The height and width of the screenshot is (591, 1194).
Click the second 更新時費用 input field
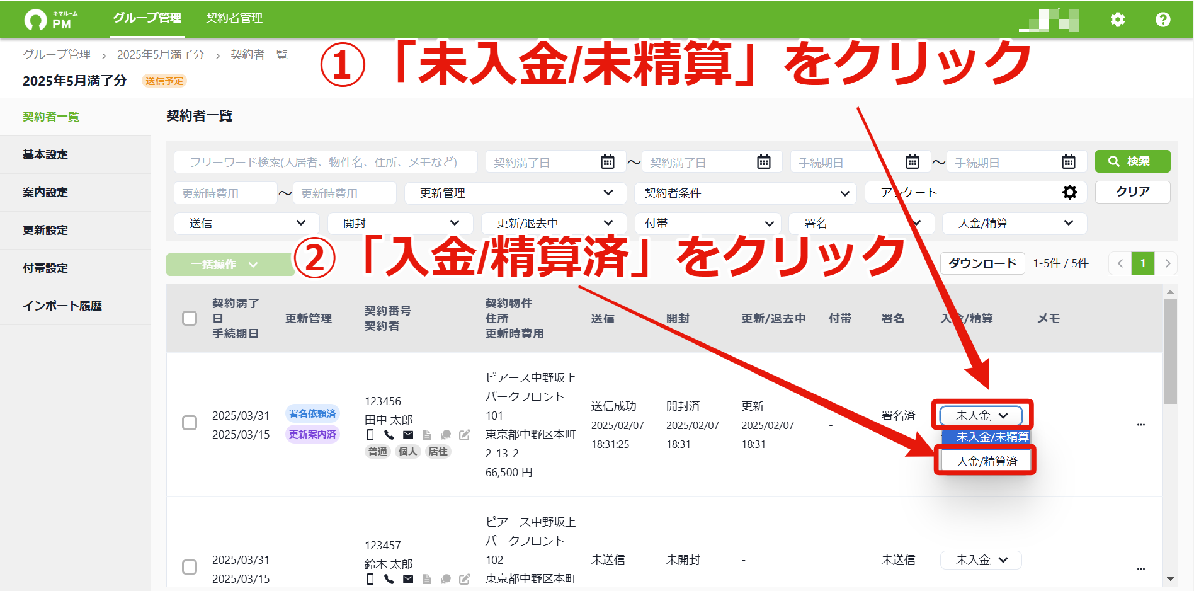(344, 193)
